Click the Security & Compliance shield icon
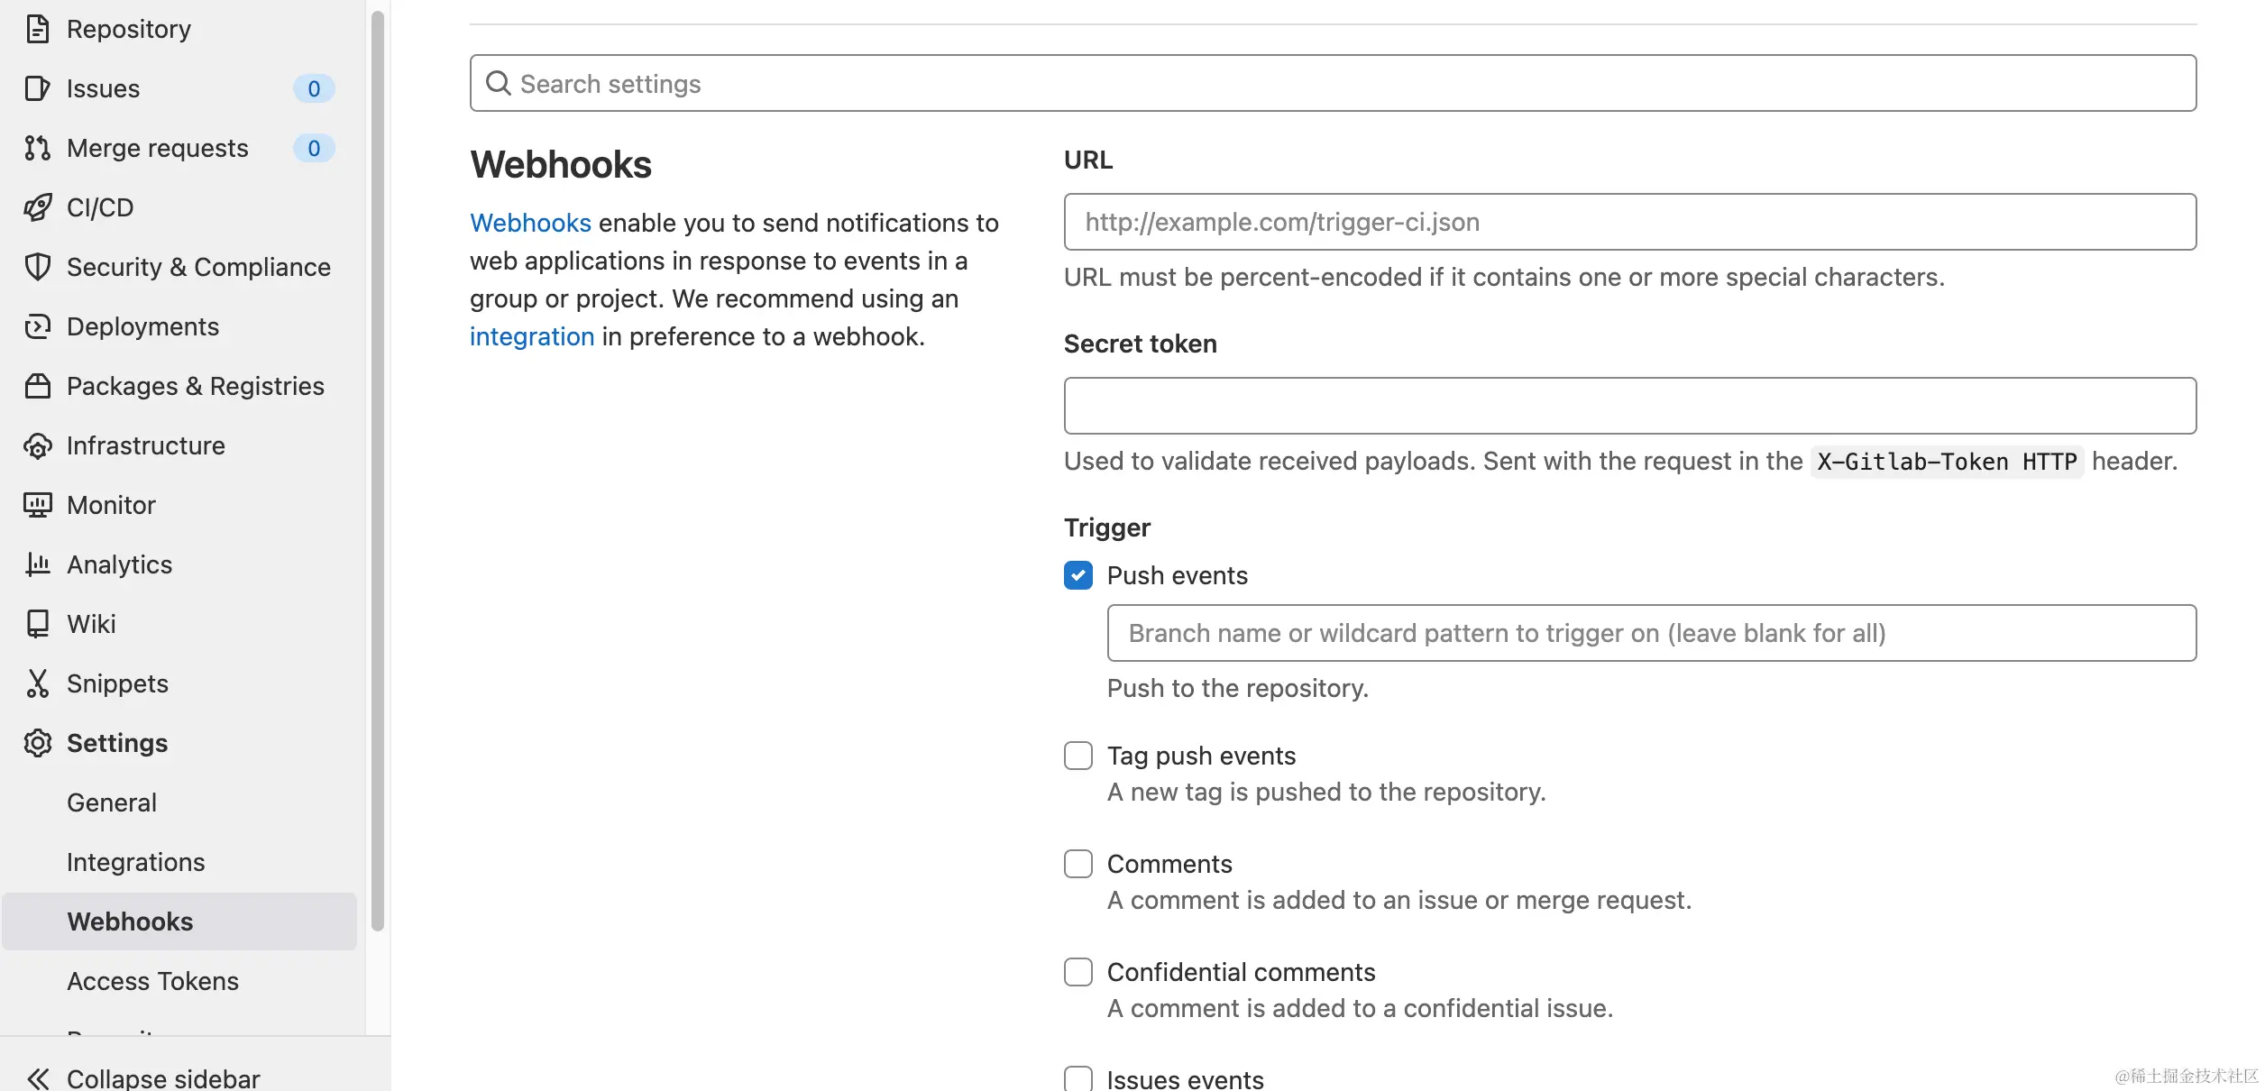This screenshot has height=1091, width=2265. tap(37, 267)
